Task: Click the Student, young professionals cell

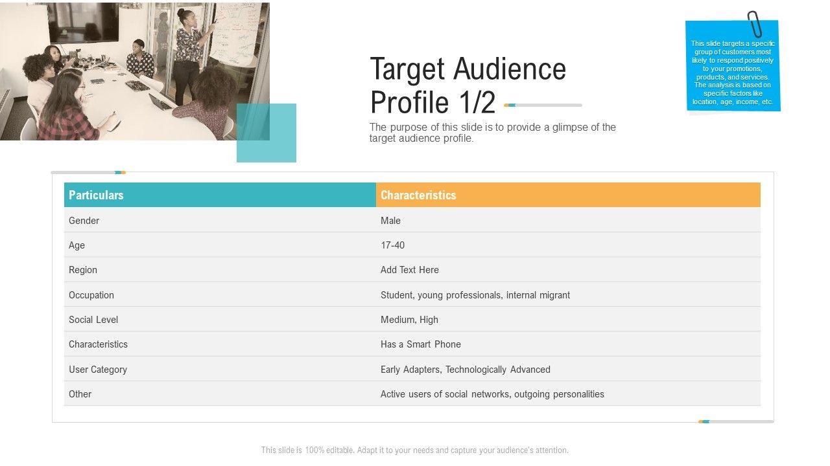Action: click(475, 295)
